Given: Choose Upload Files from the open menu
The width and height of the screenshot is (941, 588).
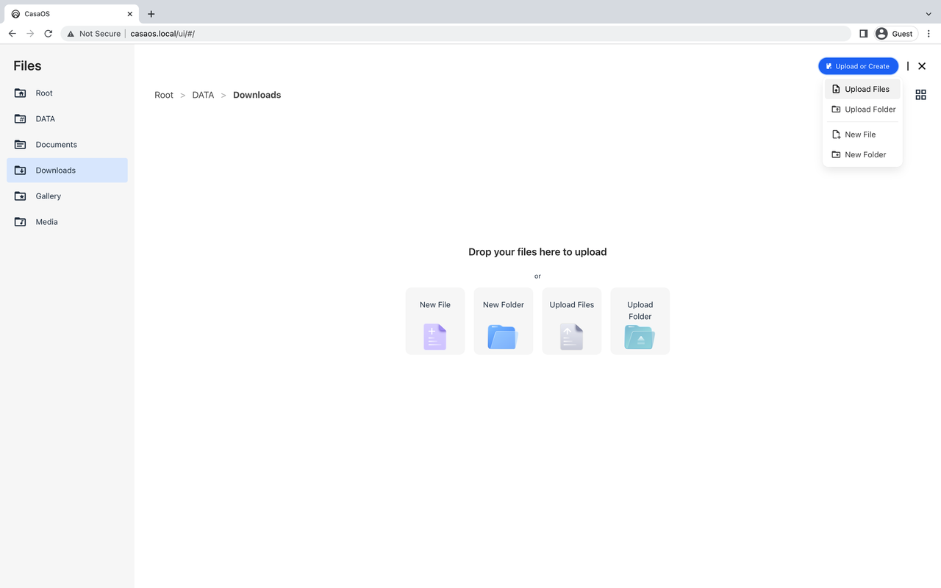Looking at the screenshot, I should click(862, 88).
